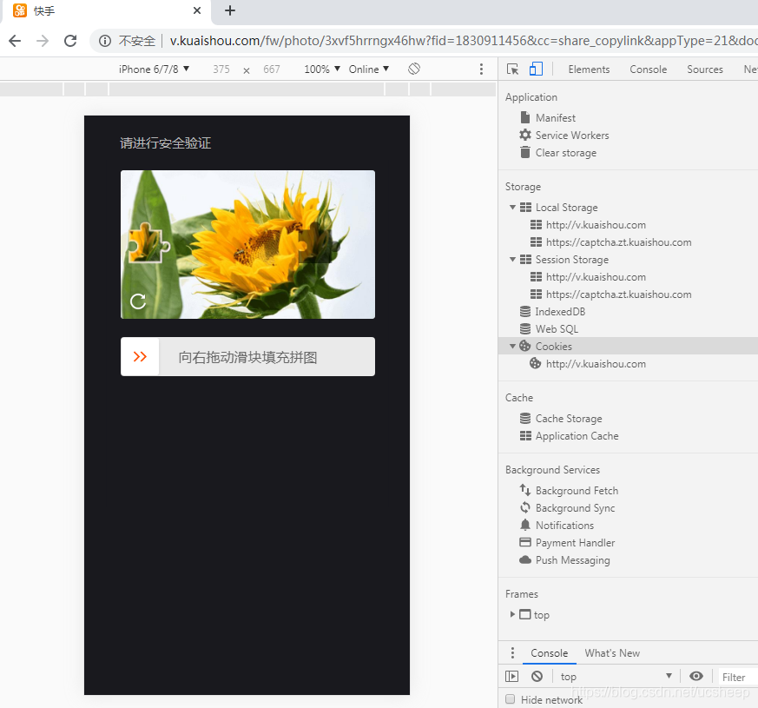The image size is (758, 708).
Task: Switch to the Sources tab
Action: [705, 69]
